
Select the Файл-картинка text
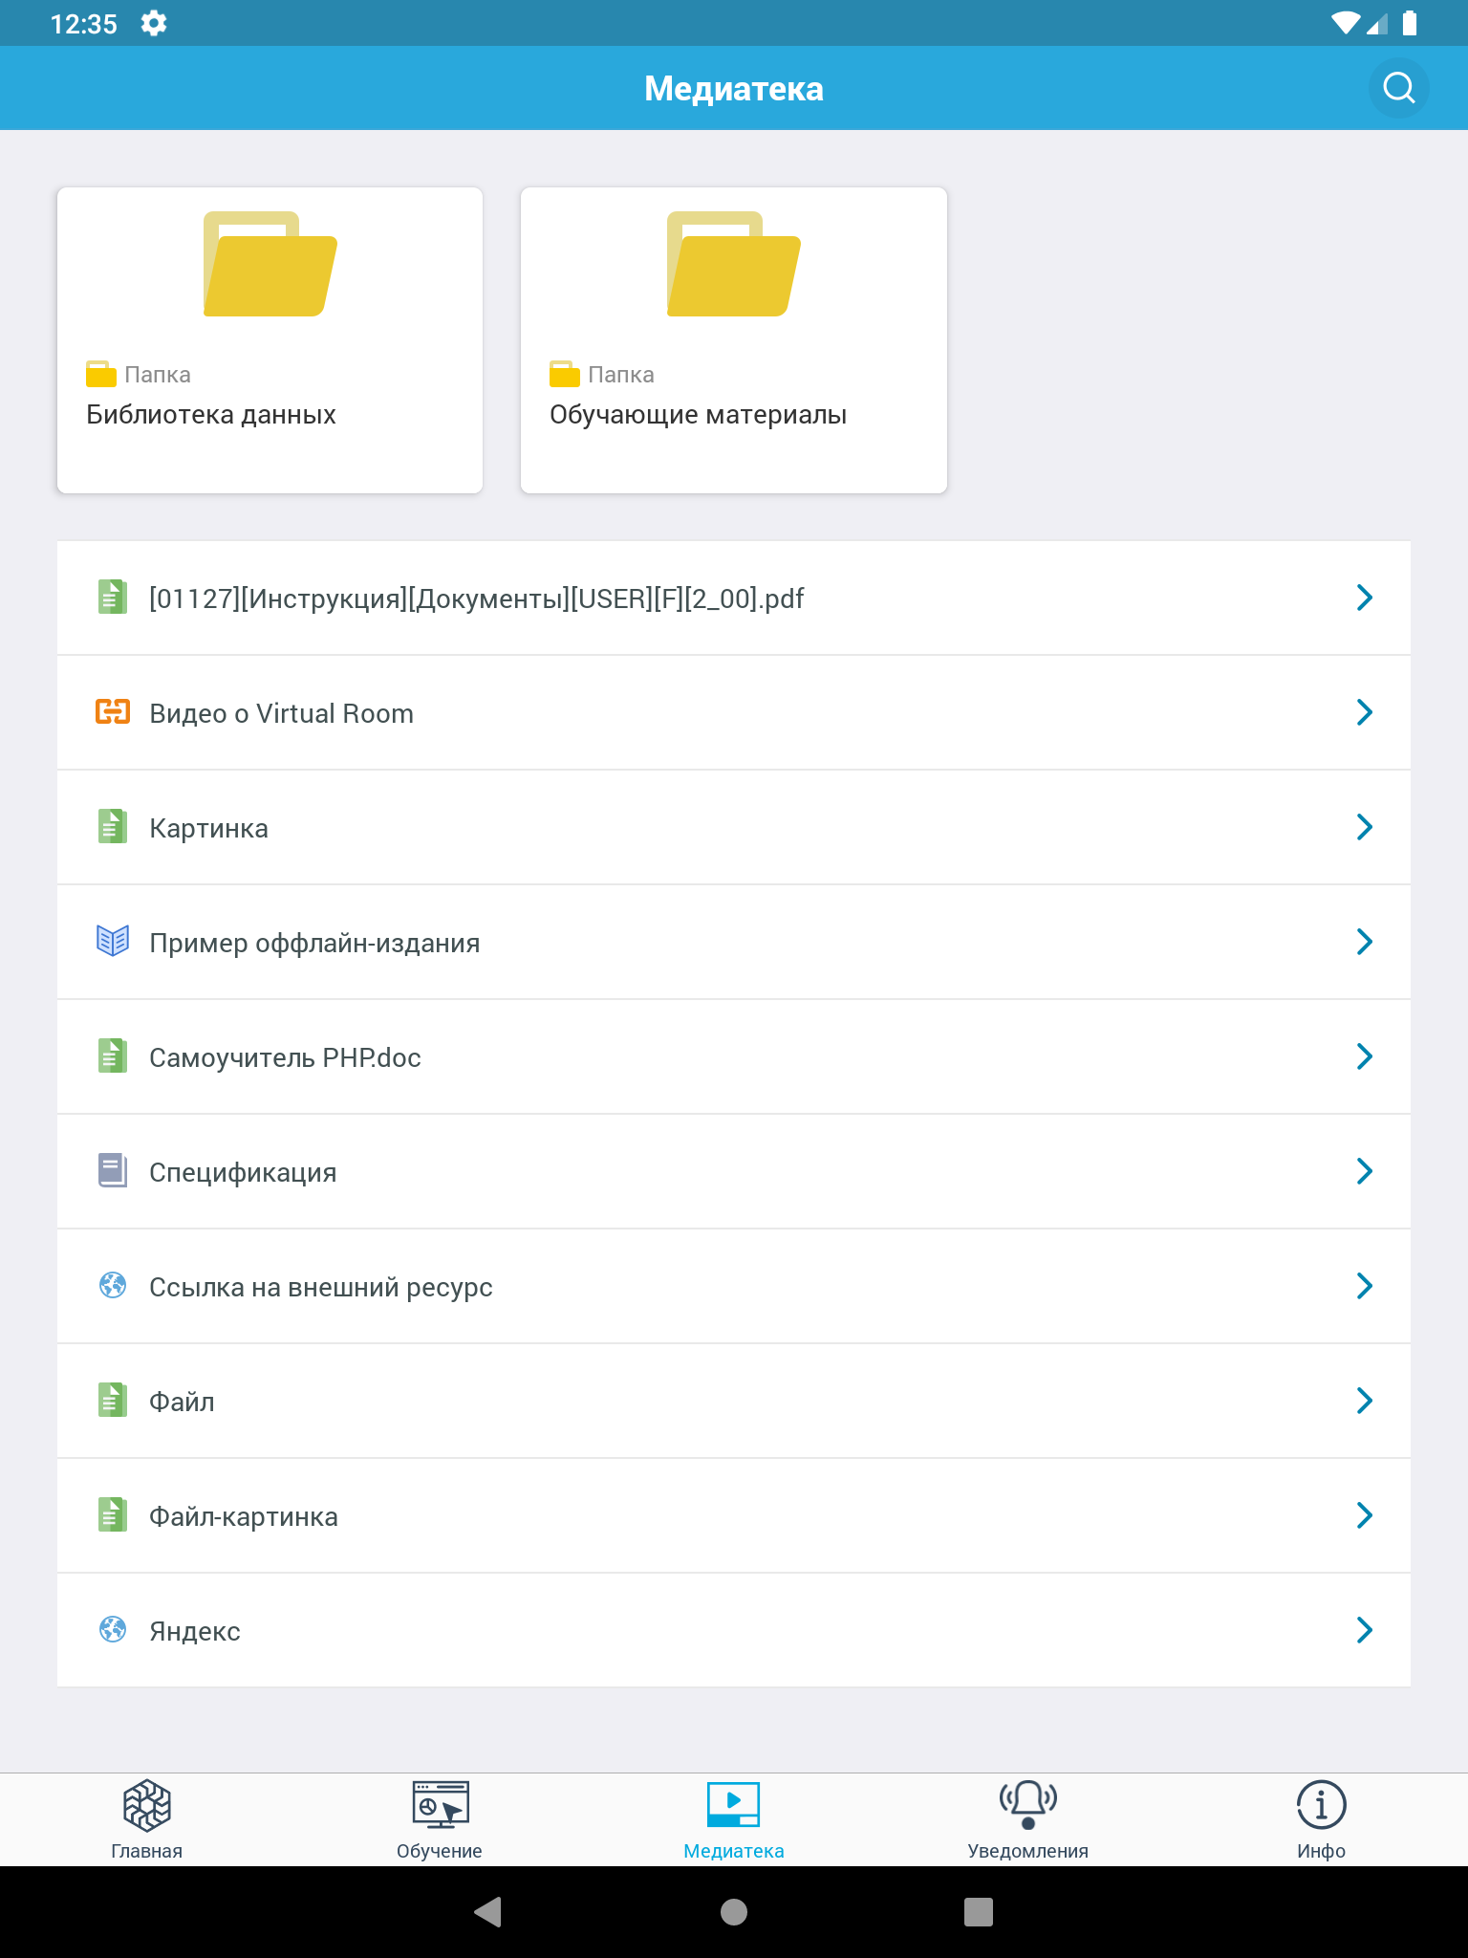(x=244, y=1516)
